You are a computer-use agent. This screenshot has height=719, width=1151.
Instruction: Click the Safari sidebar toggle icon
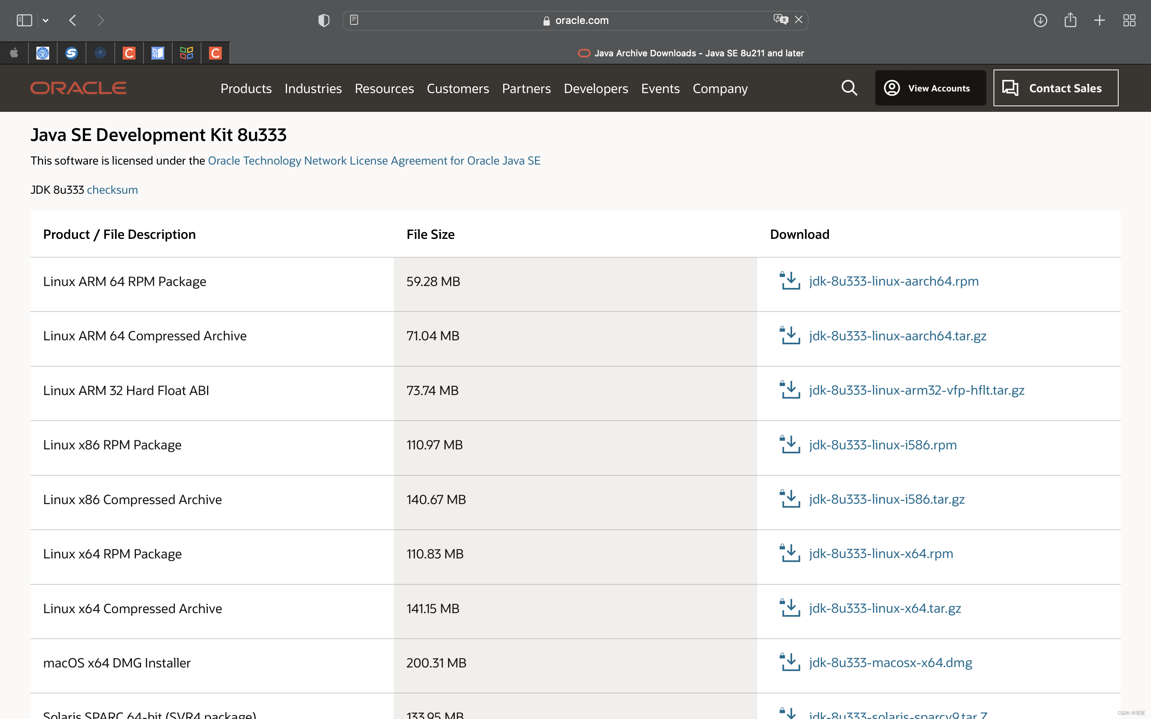coord(24,20)
